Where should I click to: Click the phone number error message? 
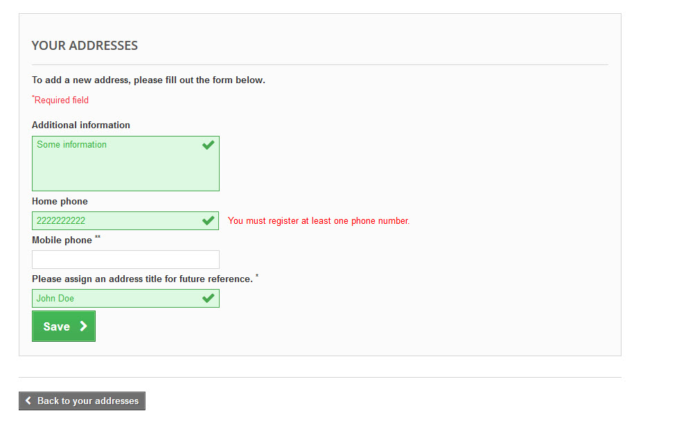(x=319, y=221)
